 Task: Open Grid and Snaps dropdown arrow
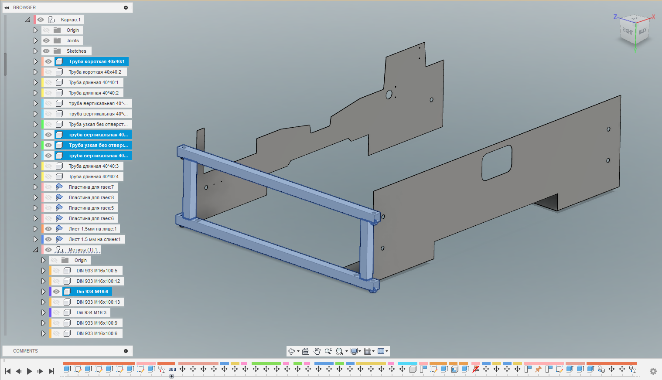coord(373,351)
